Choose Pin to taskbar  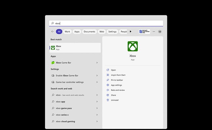(117, 80)
